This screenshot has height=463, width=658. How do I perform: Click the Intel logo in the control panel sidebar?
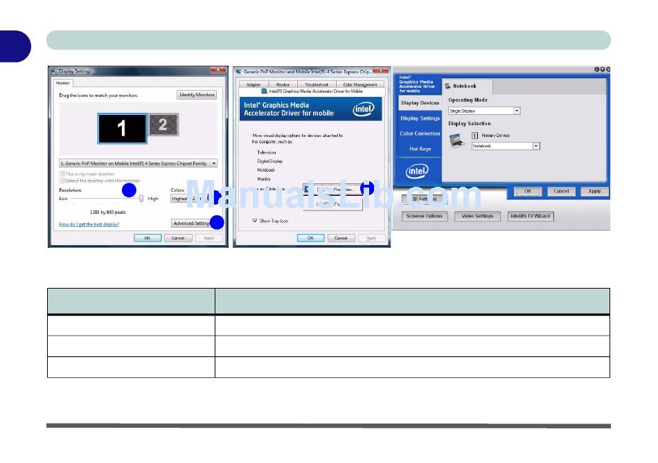(x=417, y=171)
